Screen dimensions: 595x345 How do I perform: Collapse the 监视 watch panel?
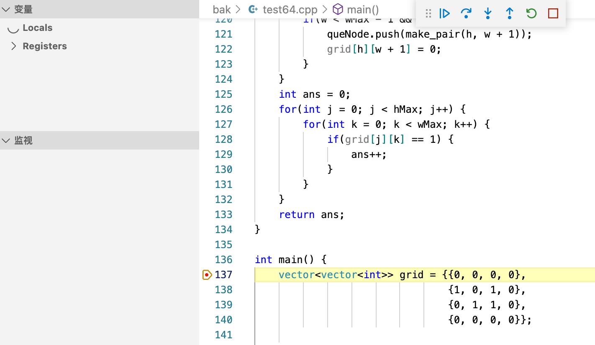pyautogui.click(x=6, y=140)
